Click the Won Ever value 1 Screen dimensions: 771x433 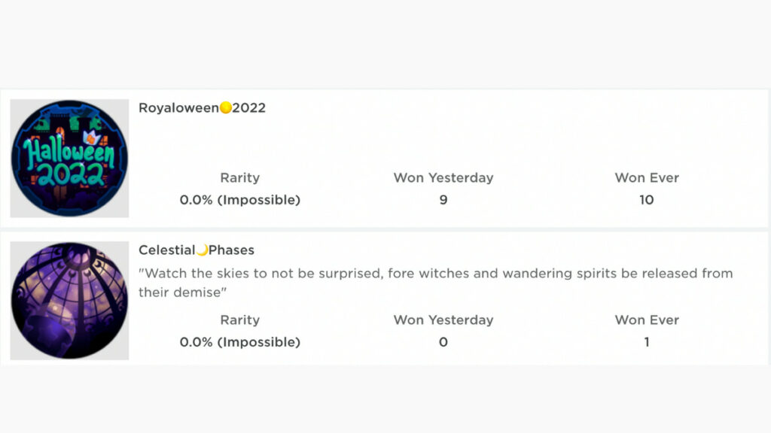tap(647, 342)
